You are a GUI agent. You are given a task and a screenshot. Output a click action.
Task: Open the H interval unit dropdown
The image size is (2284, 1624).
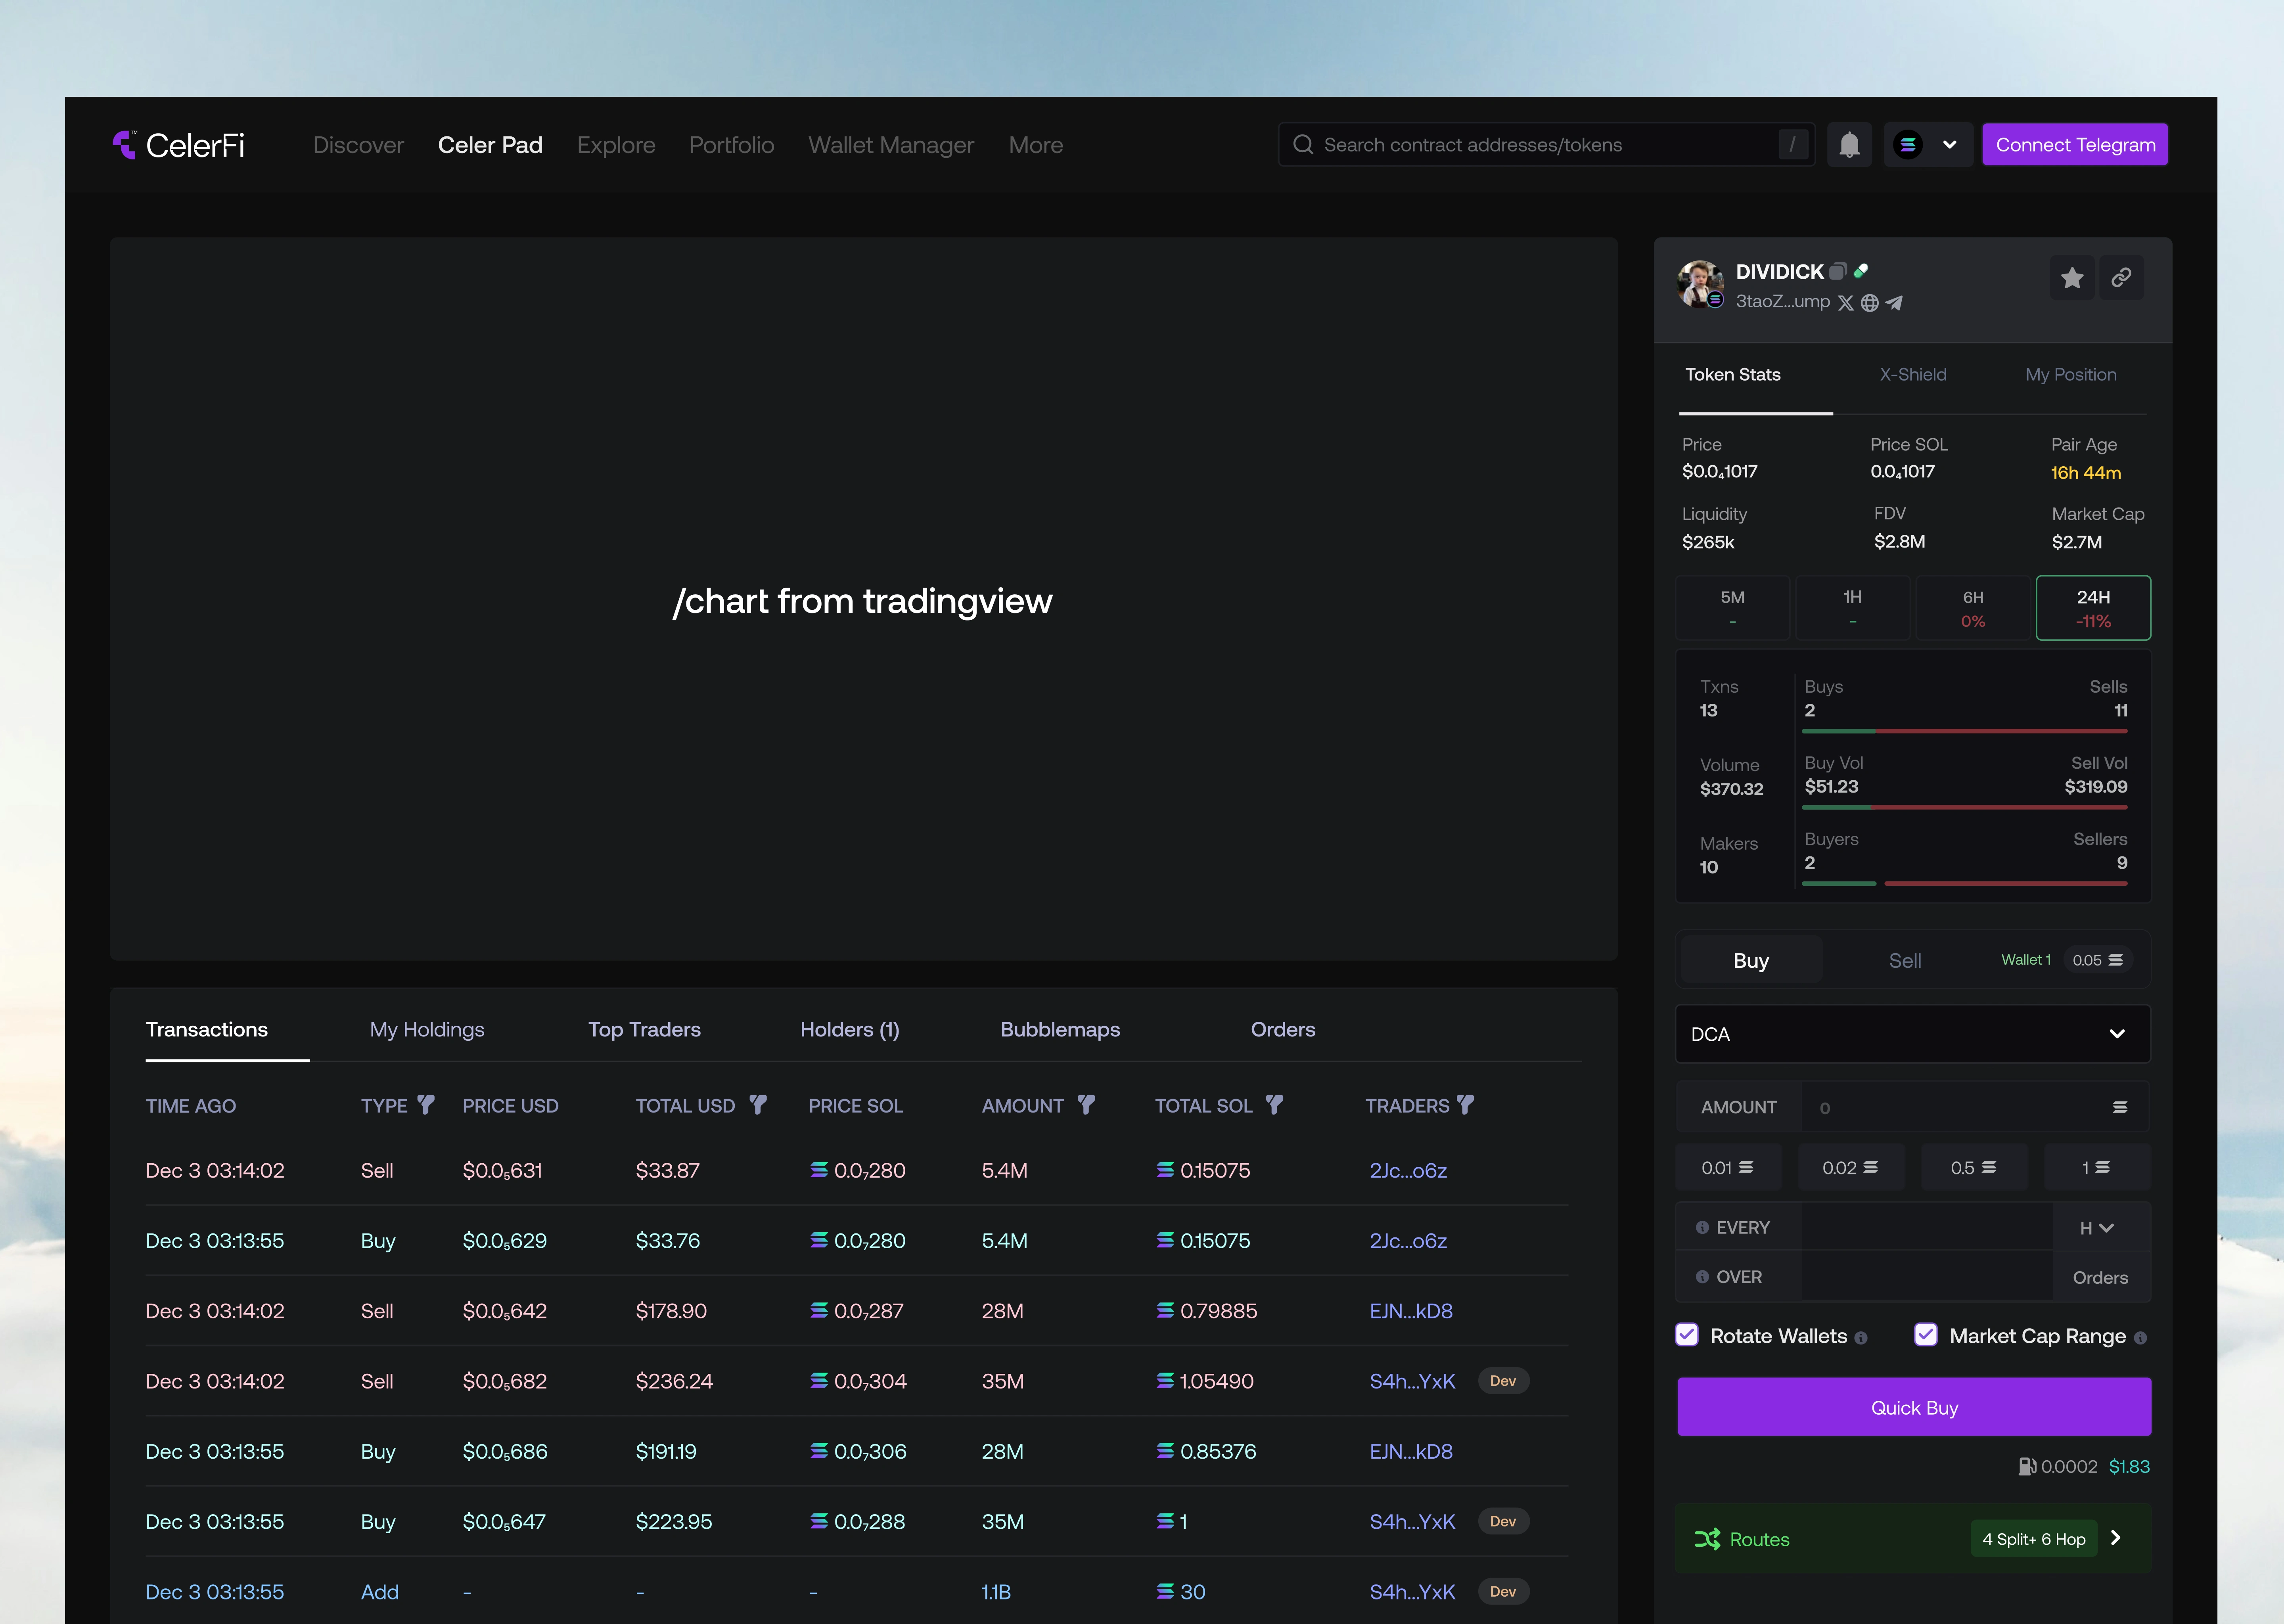click(x=2096, y=1227)
